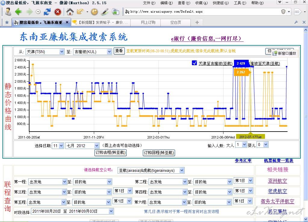The height and width of the screenshot is (222, 308).
Task: Open the 大人 count dropdown
Action: coord(241,145)
